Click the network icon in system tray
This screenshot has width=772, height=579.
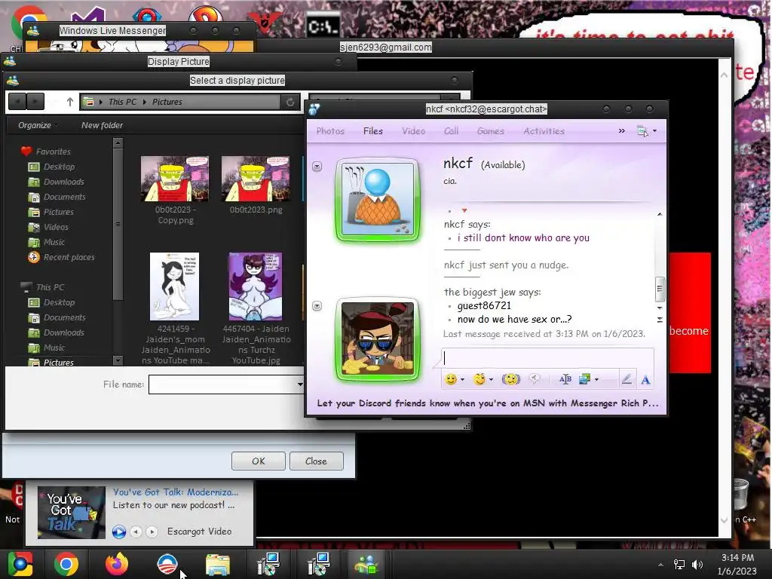pyautogui.click(x=679, y=564)
